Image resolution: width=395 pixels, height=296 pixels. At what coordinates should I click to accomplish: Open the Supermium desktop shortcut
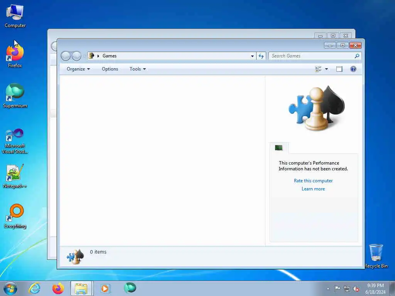[15, 96]
